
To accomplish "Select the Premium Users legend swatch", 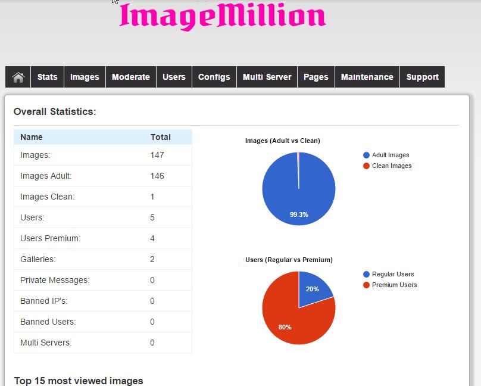I will pyautogui.click(x=366, y=285).
